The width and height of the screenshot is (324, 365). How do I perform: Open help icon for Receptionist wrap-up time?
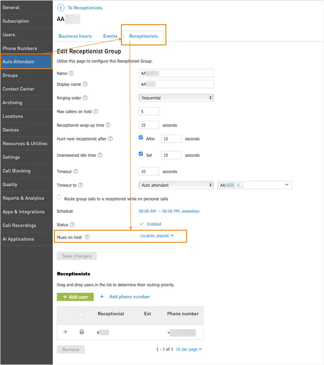click(108, 125)
